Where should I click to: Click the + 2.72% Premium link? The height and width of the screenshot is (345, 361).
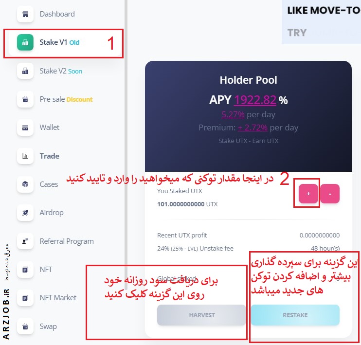tap(253, 127)
